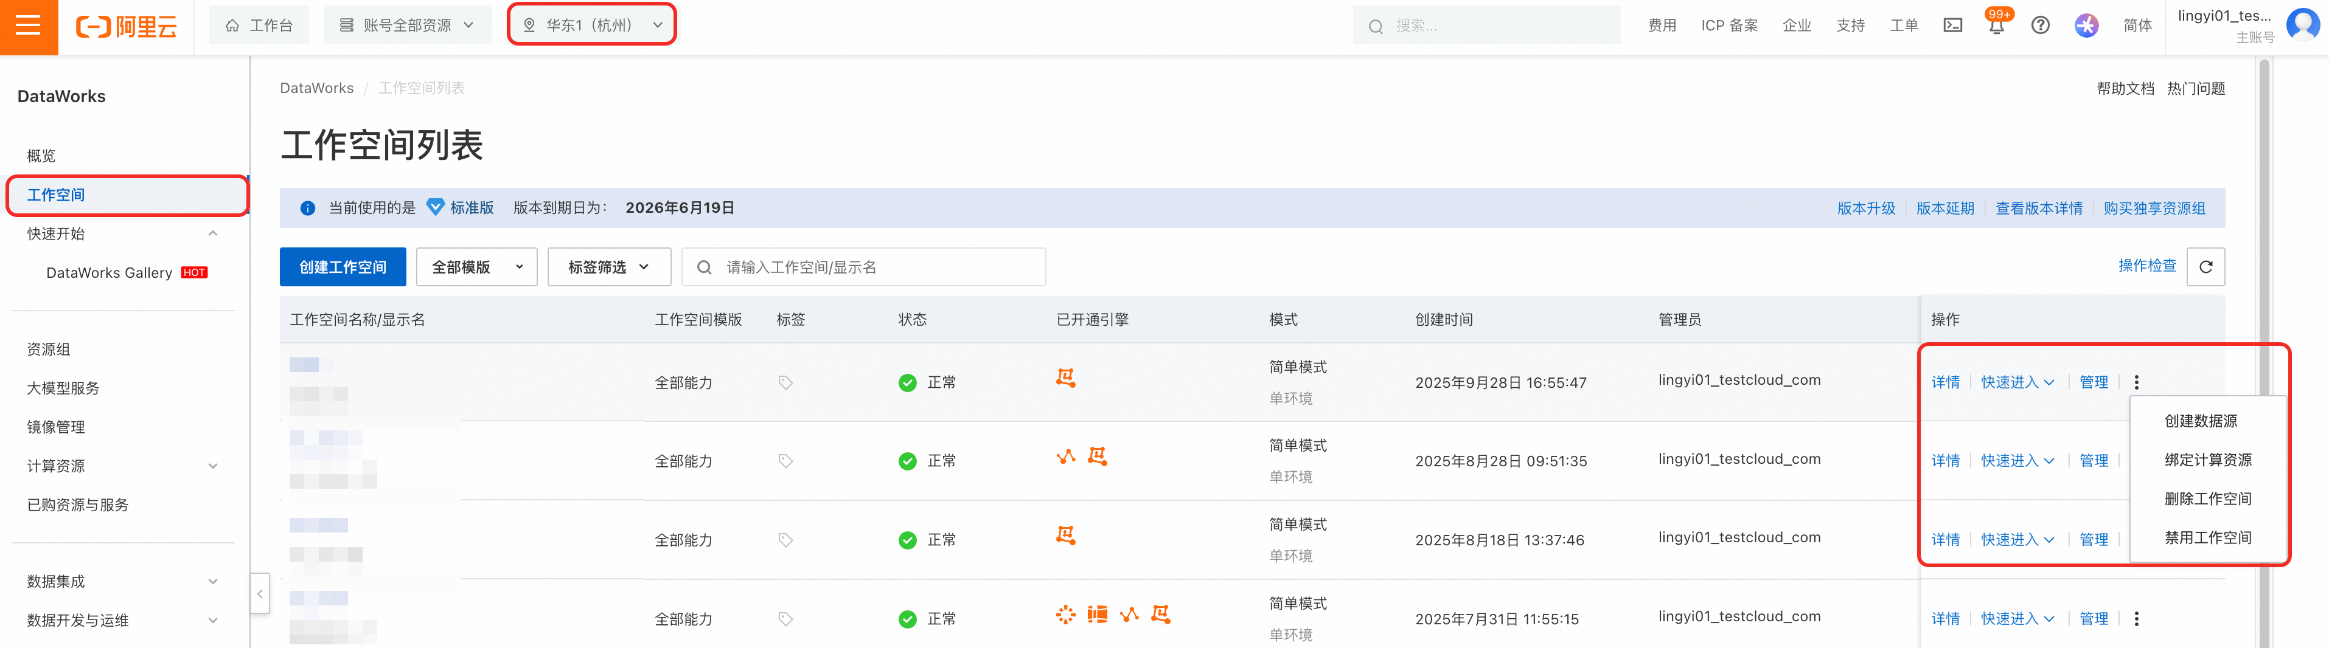This screenshot has width=2329, height=648.
Task: Open the 标签筛选 dropdown
Action: point(610,267)
